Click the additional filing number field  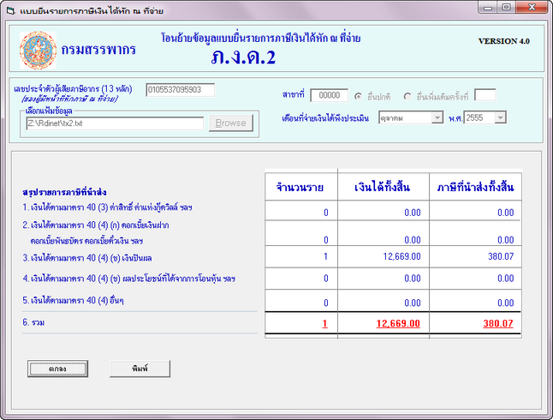pyautogui.click(x=485, y=95)
